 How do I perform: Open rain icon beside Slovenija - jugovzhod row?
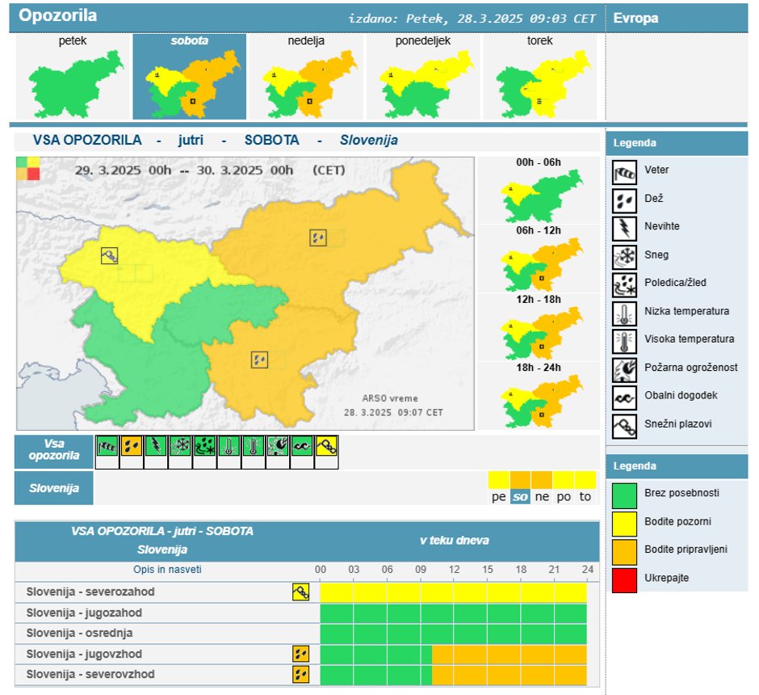(300, 653)
